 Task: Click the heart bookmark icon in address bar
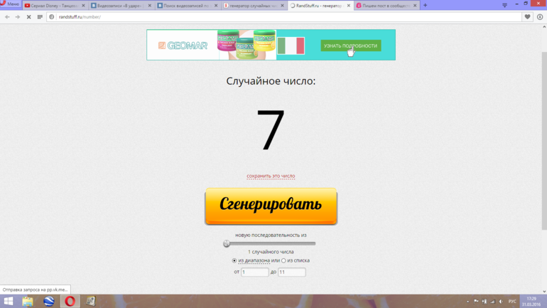tap(527, 17)
